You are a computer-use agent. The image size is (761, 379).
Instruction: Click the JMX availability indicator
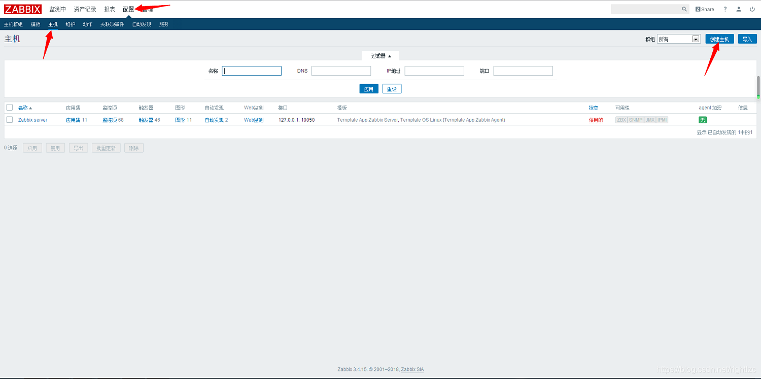pyautogui.click(x=650, y=120)
